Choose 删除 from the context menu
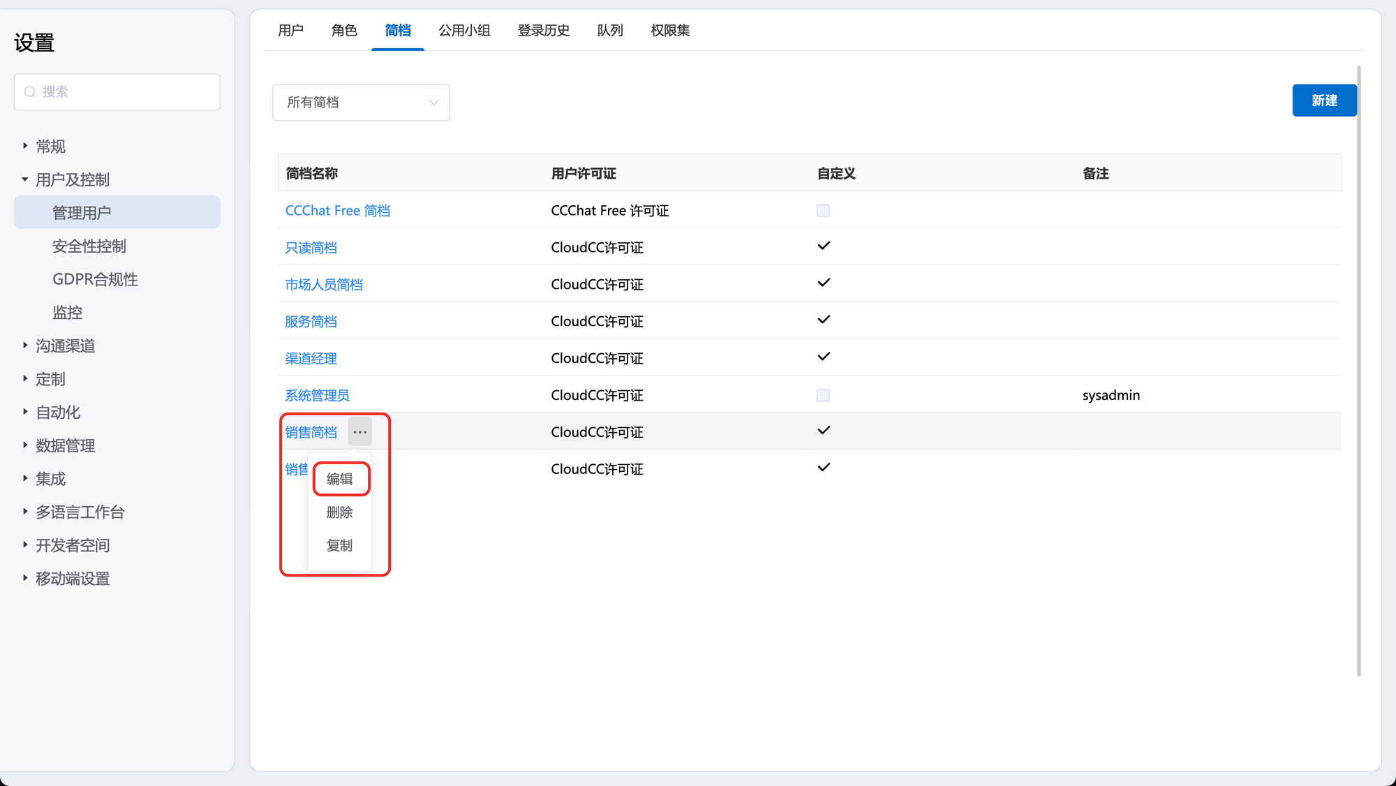The height and width of the screenshot is (786, 1396). (x=340, y=512)
